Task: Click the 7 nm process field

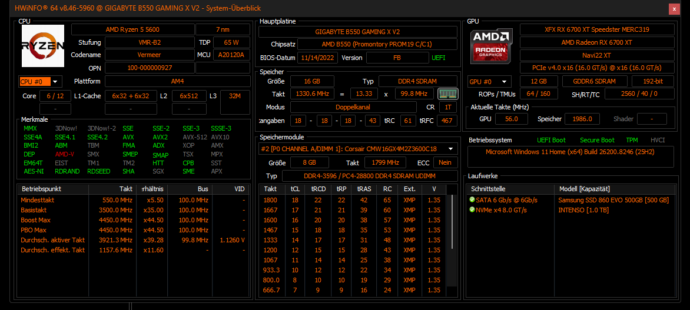Action: point(223,29)
